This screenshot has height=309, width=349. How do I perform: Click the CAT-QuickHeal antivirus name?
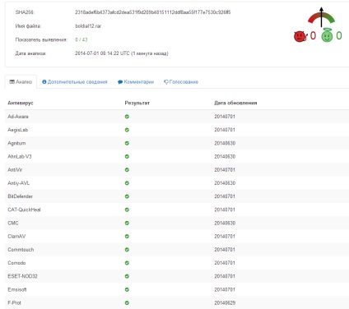[24, 210]
